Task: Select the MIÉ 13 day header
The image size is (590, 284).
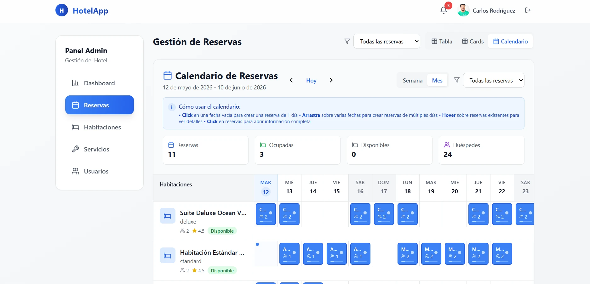Action: coord(289,188)
